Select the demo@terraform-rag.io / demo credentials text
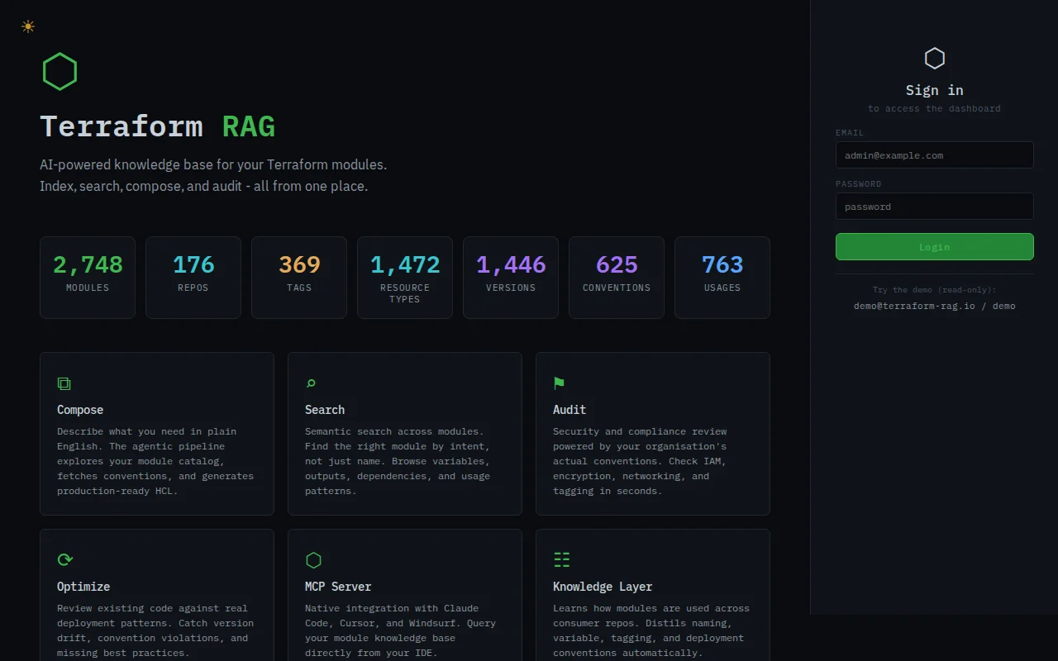 click(934, 306)
